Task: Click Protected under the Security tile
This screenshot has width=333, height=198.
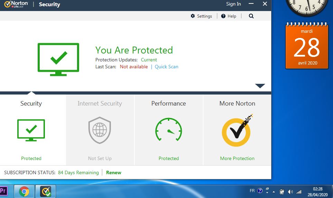Action: point(31,158)
